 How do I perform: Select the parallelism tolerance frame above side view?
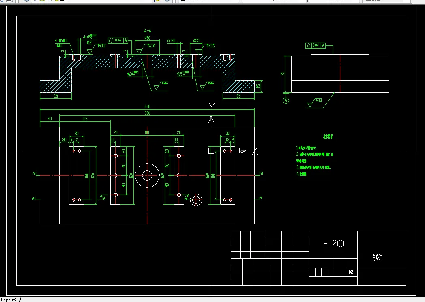click(316, 45)
